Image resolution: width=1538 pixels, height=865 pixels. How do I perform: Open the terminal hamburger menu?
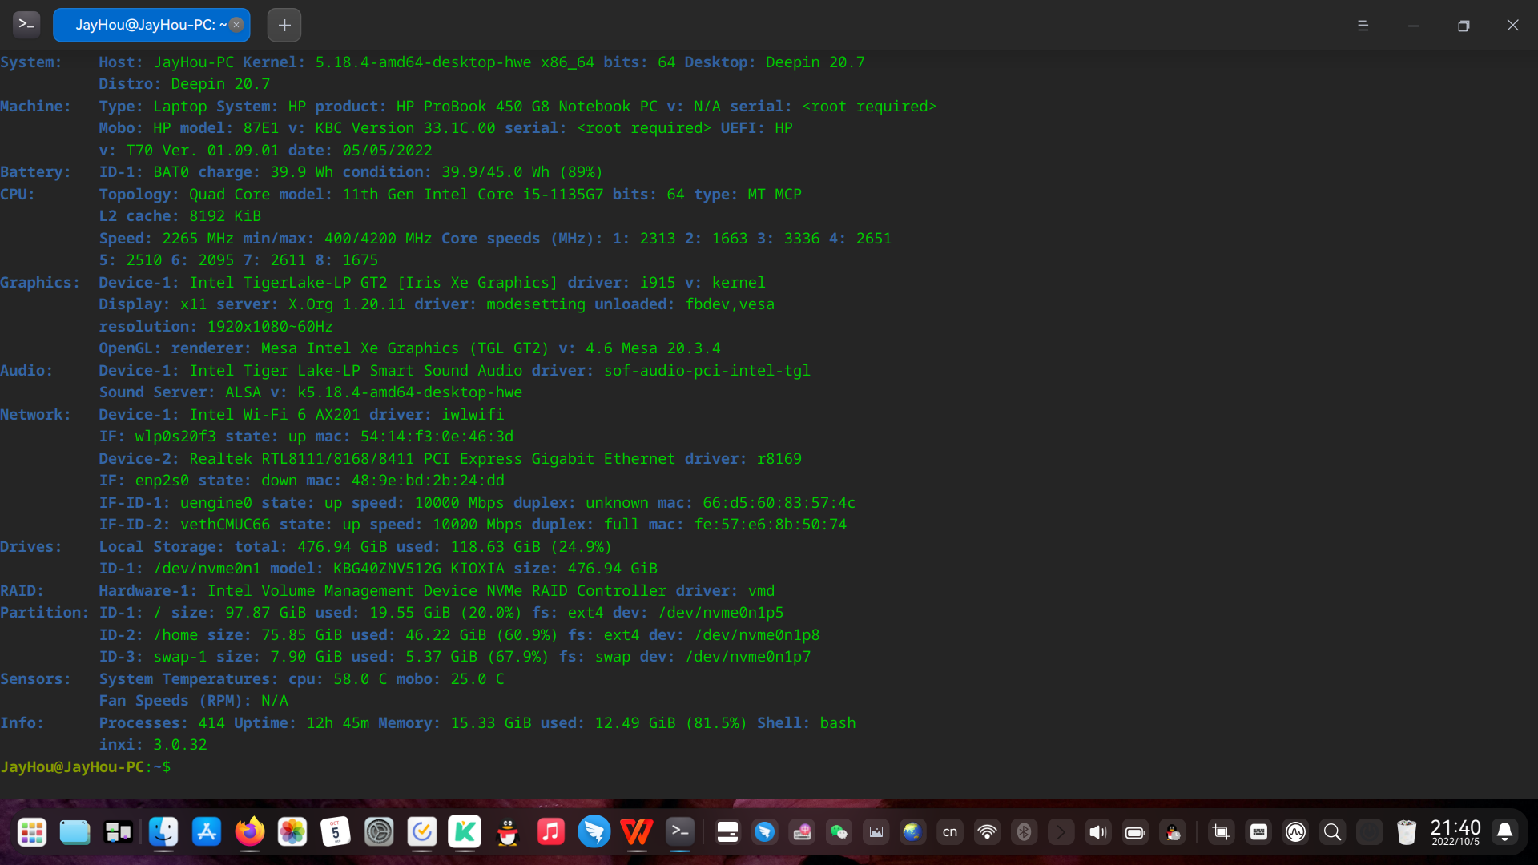[x=1363, y=26]
